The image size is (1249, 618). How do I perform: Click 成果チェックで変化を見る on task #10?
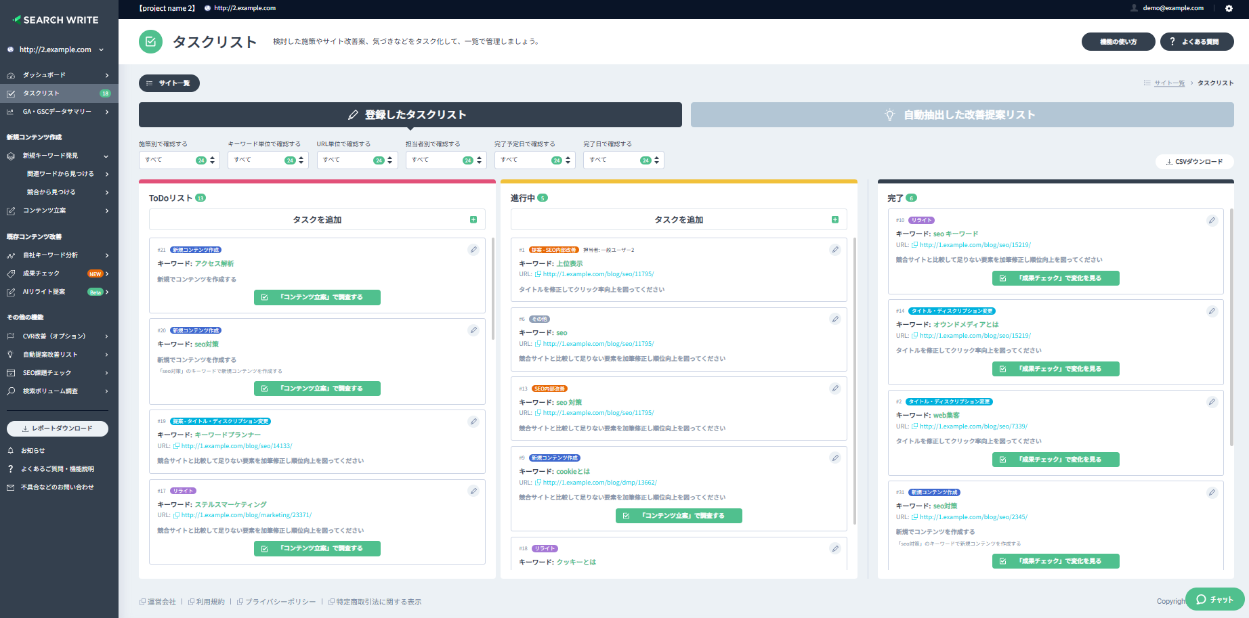point(1056,278)
